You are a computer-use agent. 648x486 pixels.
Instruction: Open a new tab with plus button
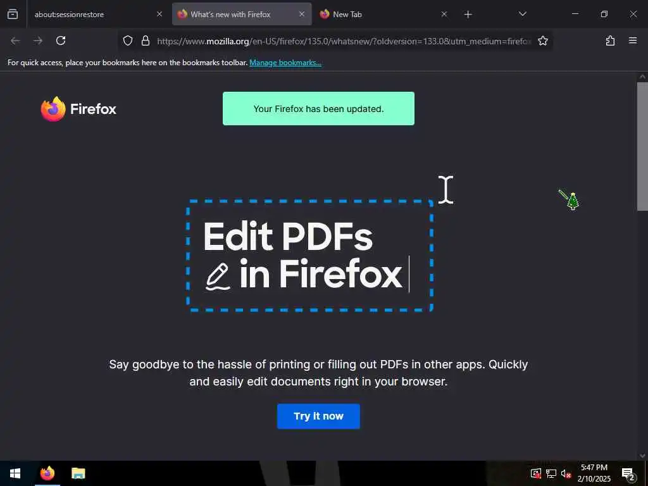(x=468, y=15)
